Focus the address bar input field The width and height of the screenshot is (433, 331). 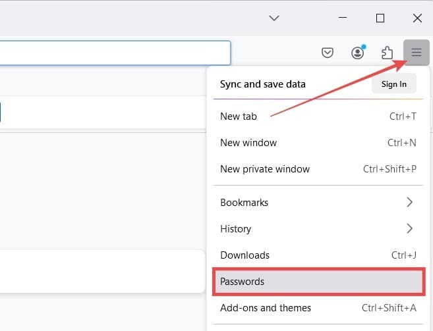click(115, 53)
